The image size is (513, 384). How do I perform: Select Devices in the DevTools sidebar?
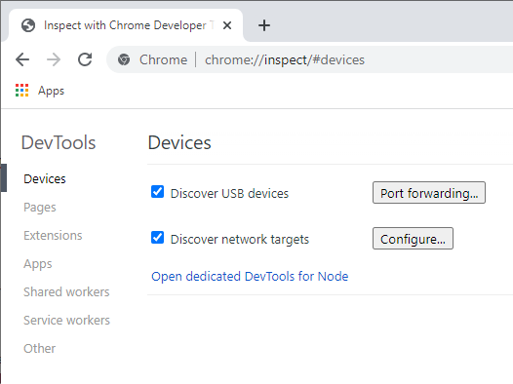pos(45,179)
